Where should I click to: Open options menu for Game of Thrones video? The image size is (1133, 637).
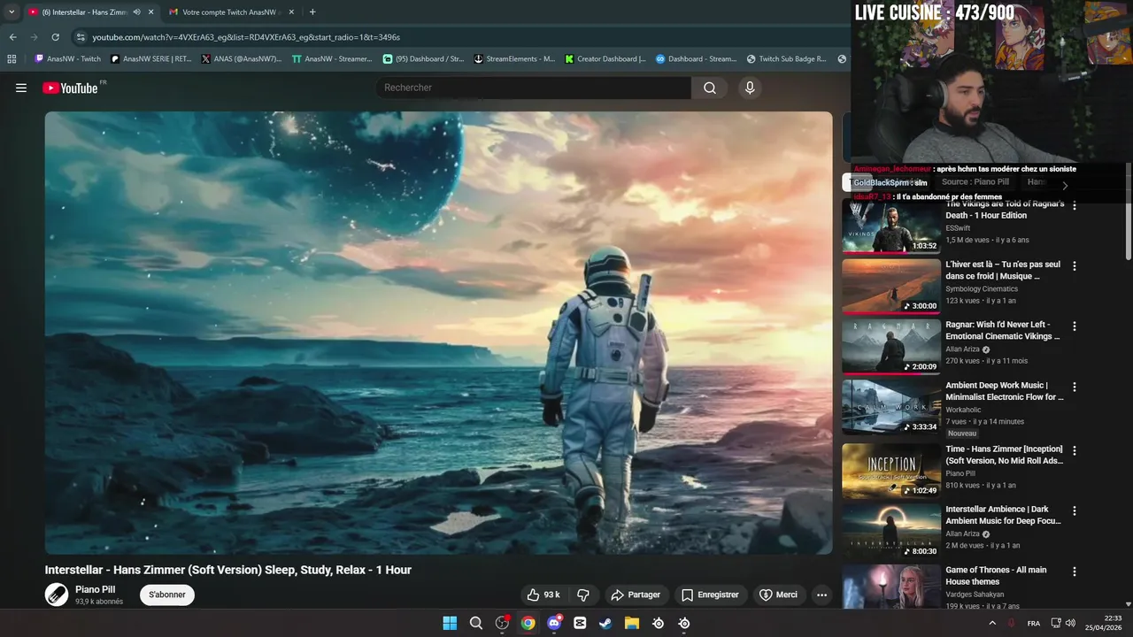(1075, 572)
